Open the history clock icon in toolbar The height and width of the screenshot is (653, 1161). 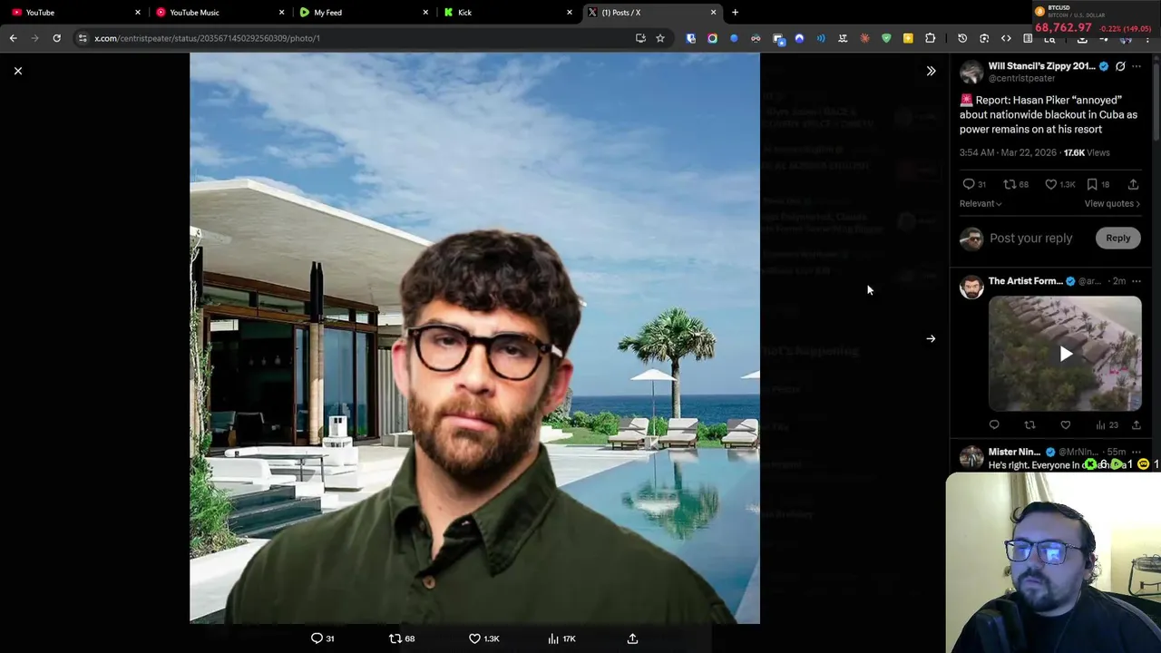[962, 38]
